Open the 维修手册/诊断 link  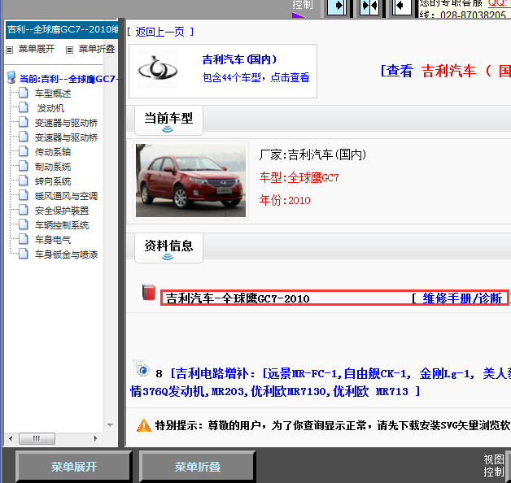462,298
